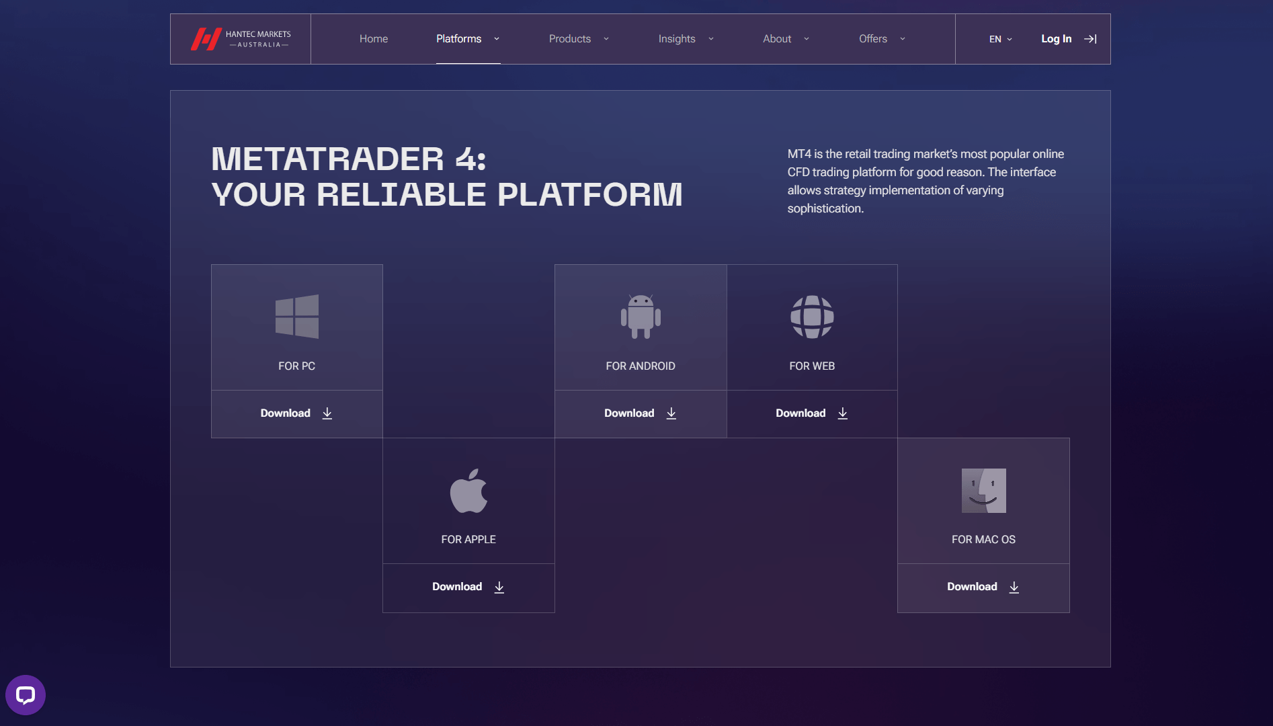The height and width of the screenshot is (726, 1273).
Task: Click the FOR MAC OS label
Action: click(983, 540)
